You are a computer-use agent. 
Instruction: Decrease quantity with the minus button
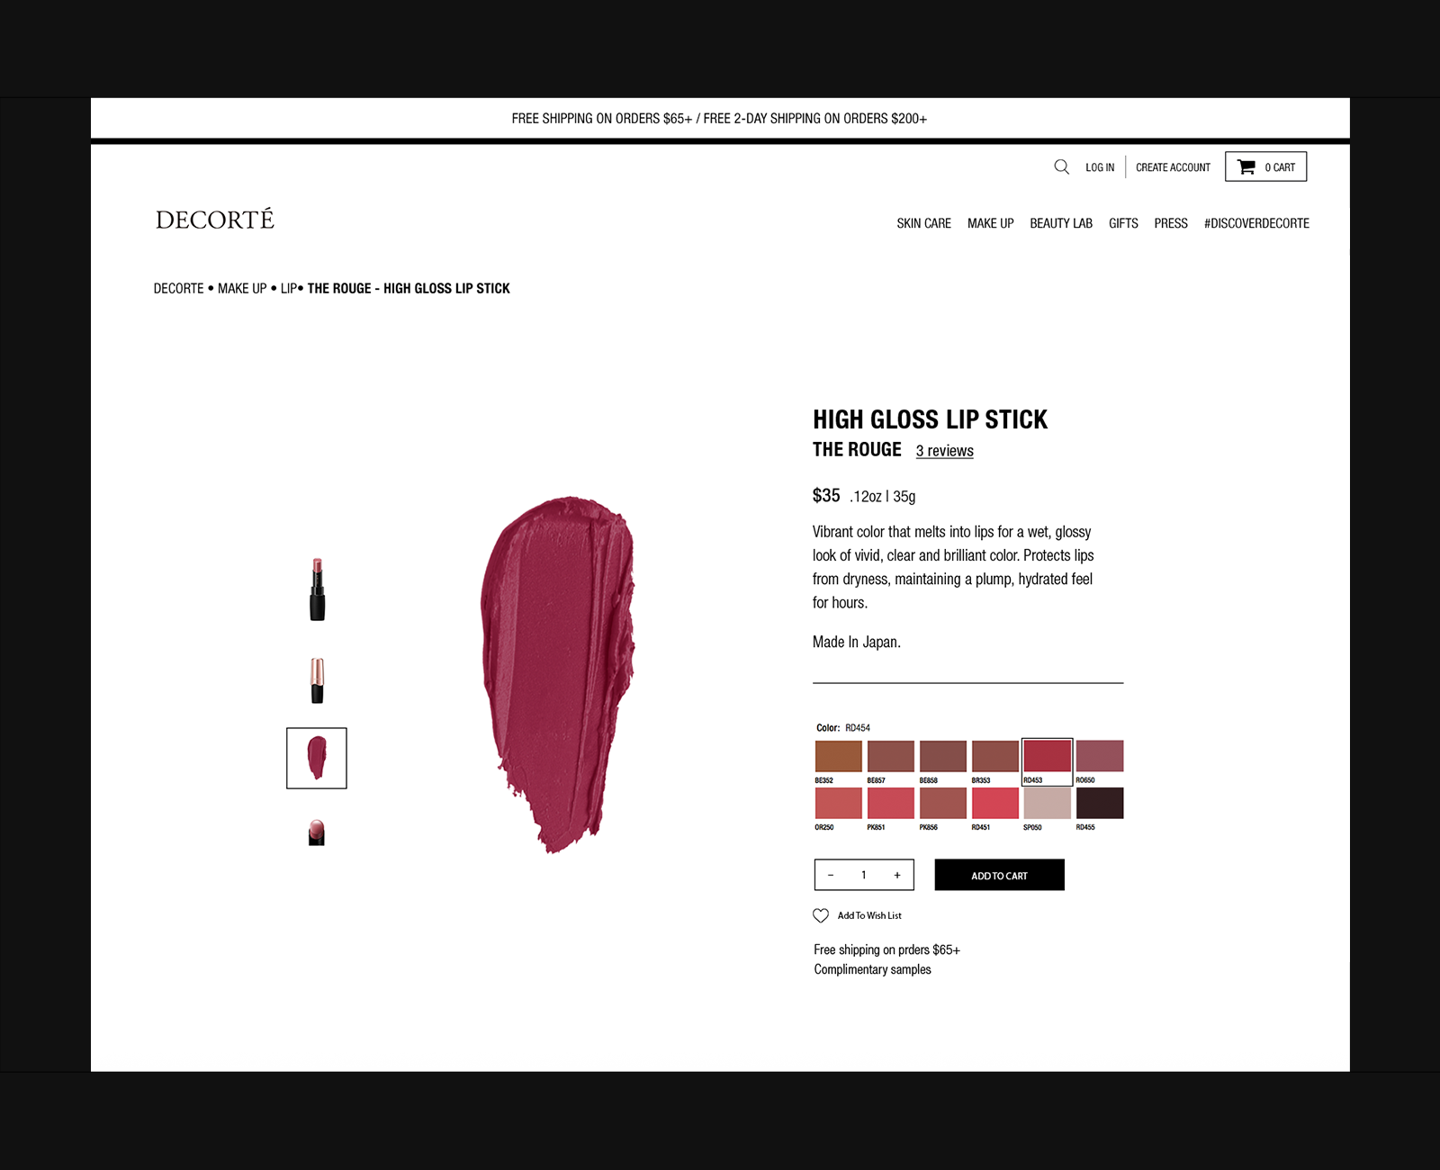pos(831,875)
